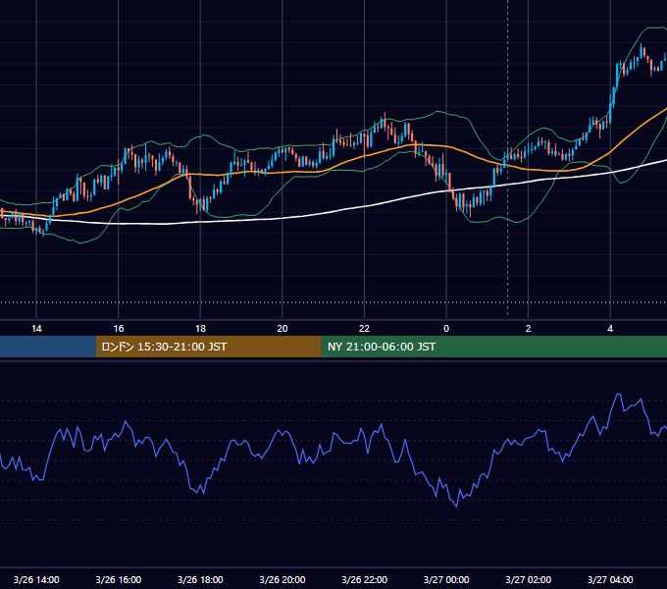Click the NY 21:00-06:00 JST session bar
The width and height of the screenshot is (667, 589).
click(493, 347)
